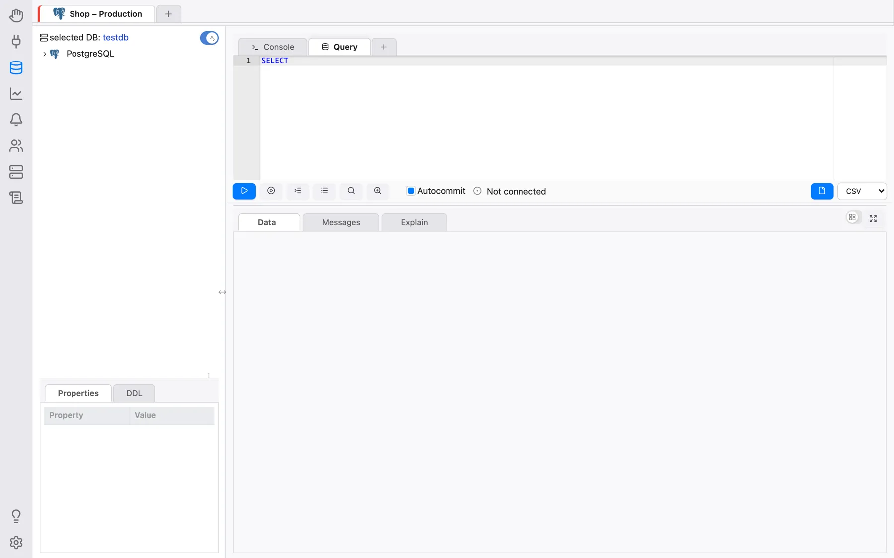Expand results panel to fullscreen
The image size is (894, 558).
[x=873, y=218]
